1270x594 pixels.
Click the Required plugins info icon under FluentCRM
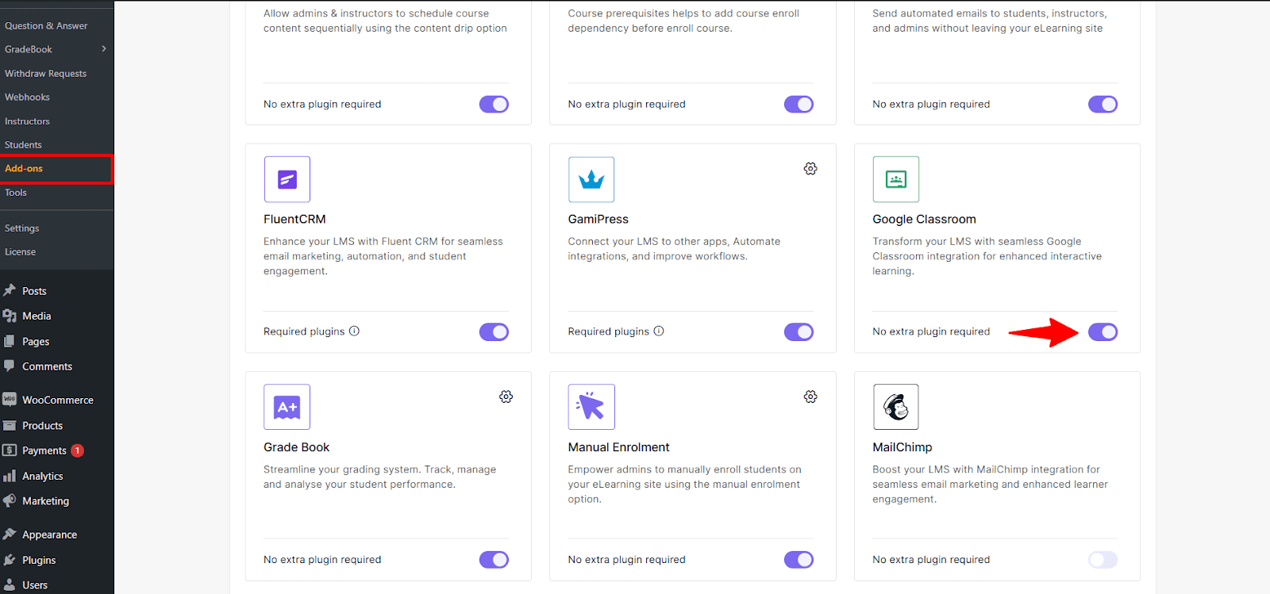[354, 331]
